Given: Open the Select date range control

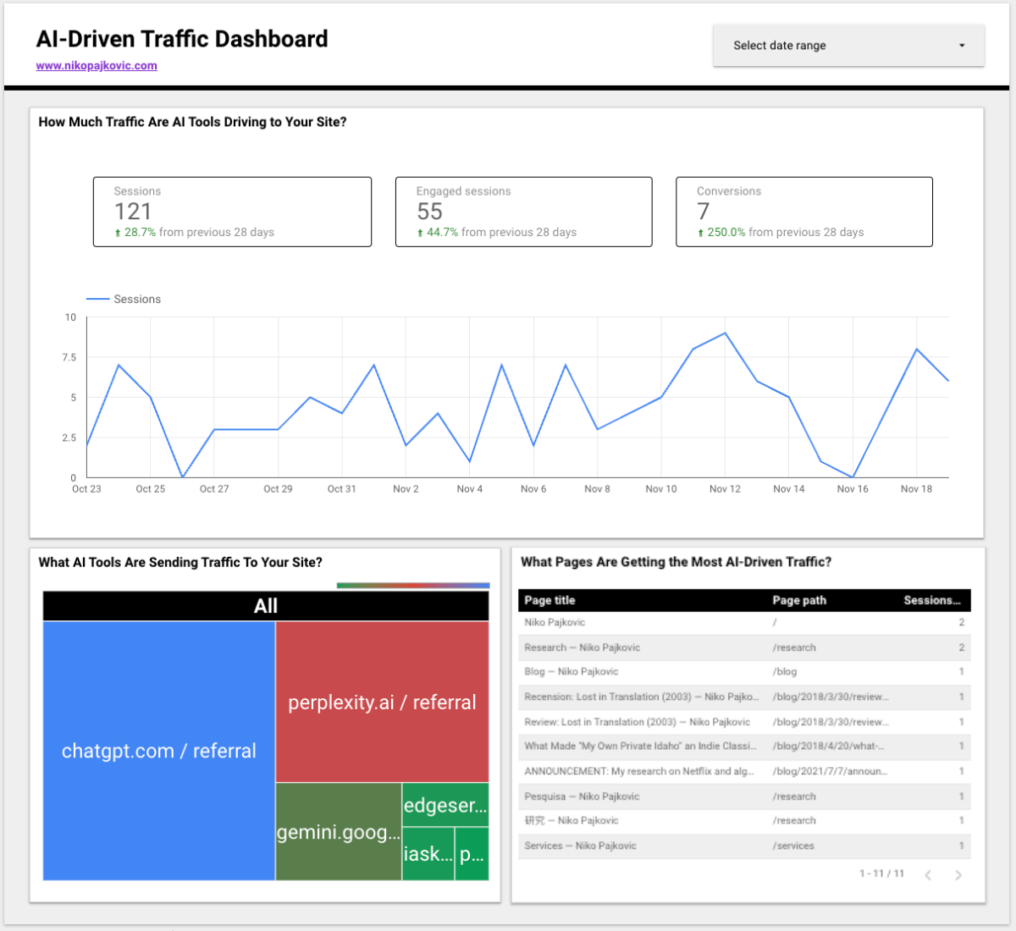Looking at the screenshot, I should (x=847, y=45).
